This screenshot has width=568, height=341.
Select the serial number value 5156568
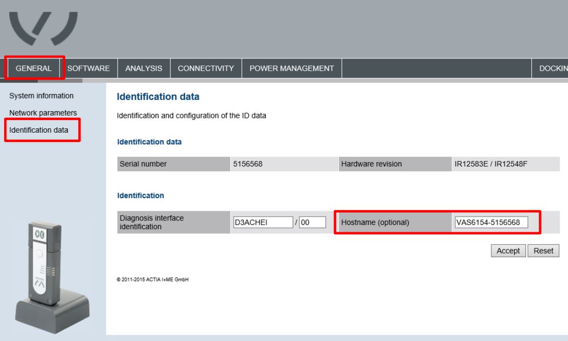[248, 164]
